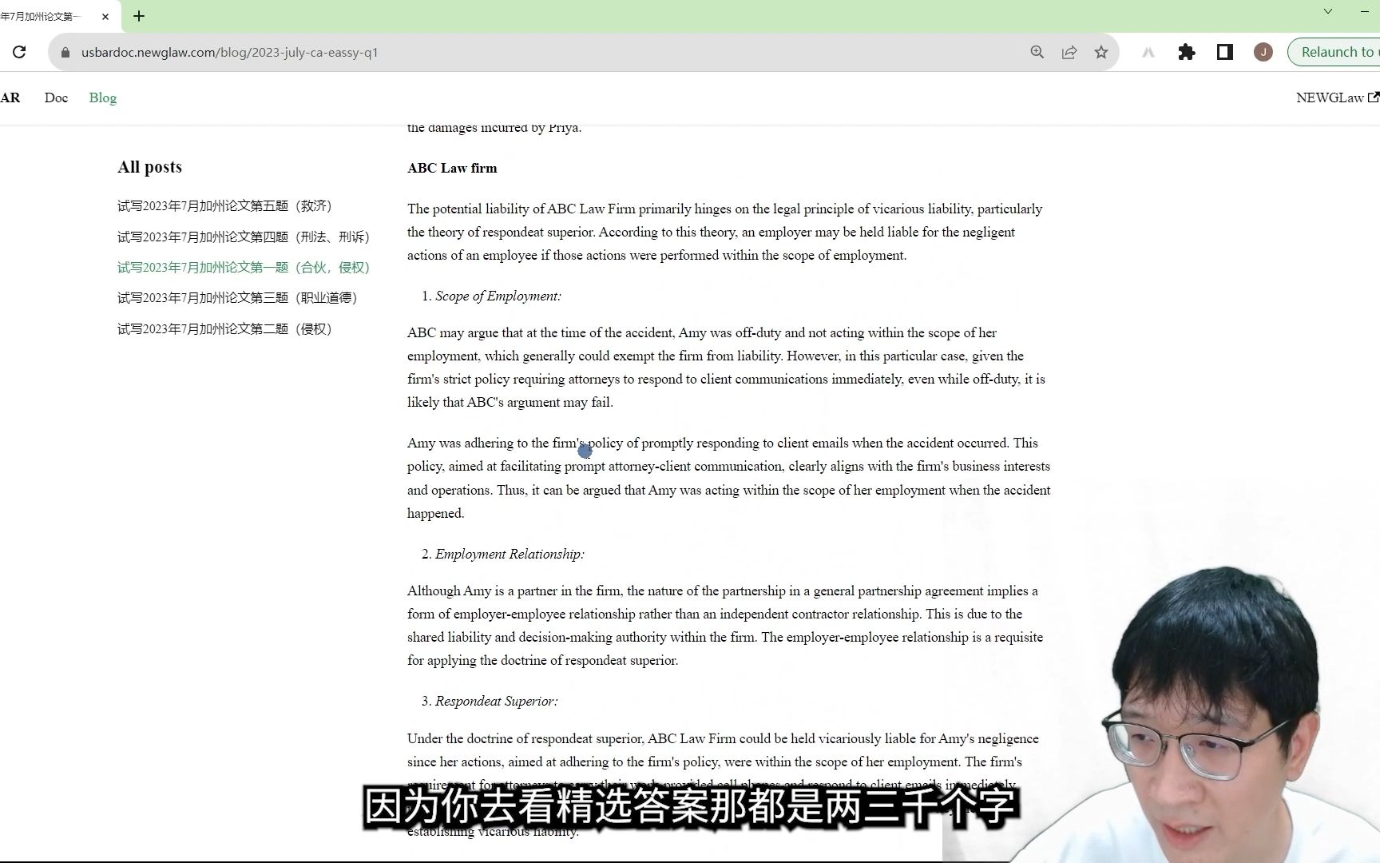Click the Respondeat Superior list item
Image resolution: width=1380 pixels, height=863 pixels.
pos(497,701)
